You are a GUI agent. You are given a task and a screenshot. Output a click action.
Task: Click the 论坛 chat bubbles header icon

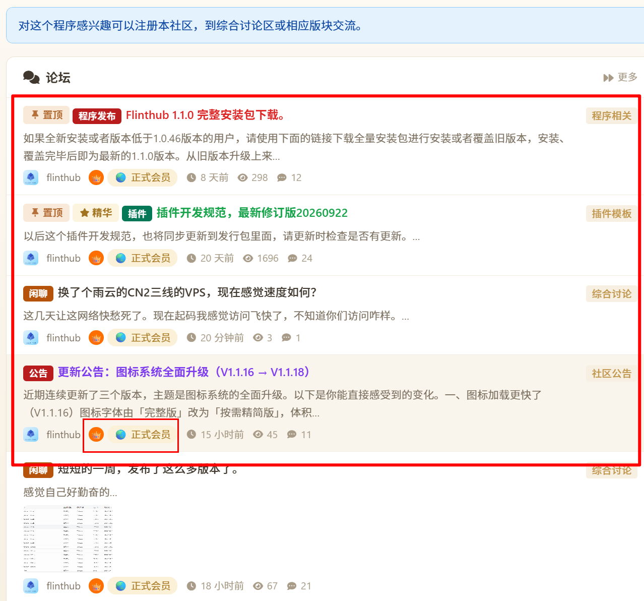pos(31,77)
